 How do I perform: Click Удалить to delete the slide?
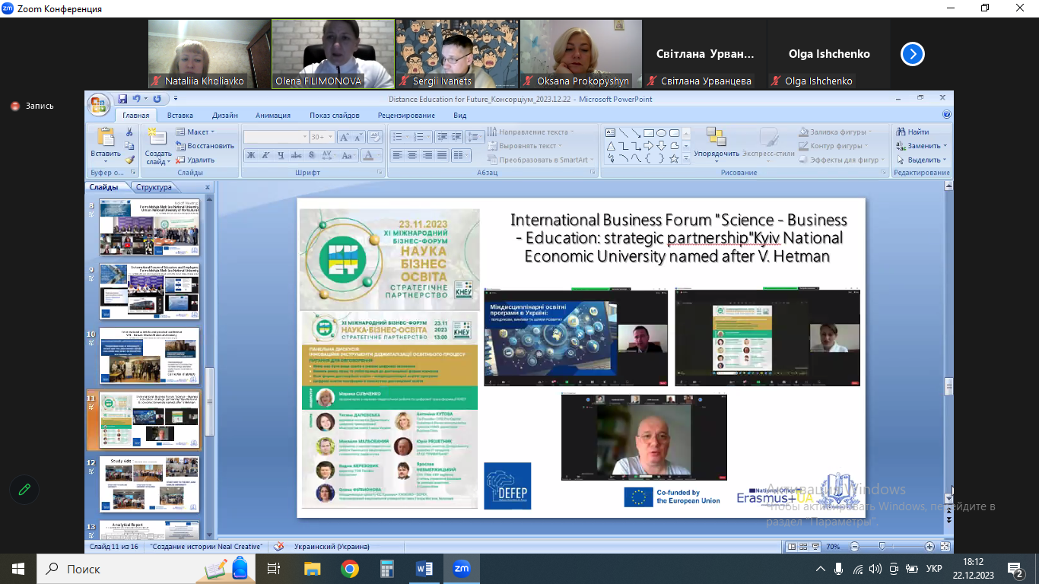click(x=195, y=160)
